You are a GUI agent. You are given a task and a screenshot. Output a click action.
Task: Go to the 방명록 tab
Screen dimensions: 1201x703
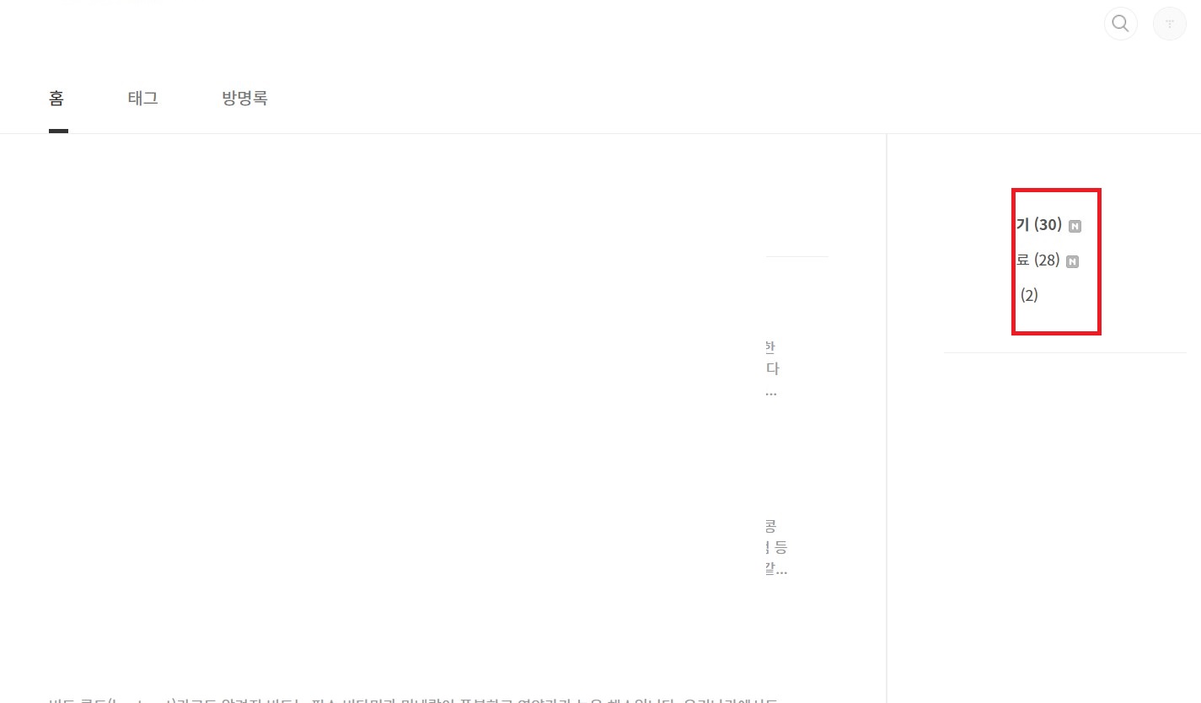244,98
